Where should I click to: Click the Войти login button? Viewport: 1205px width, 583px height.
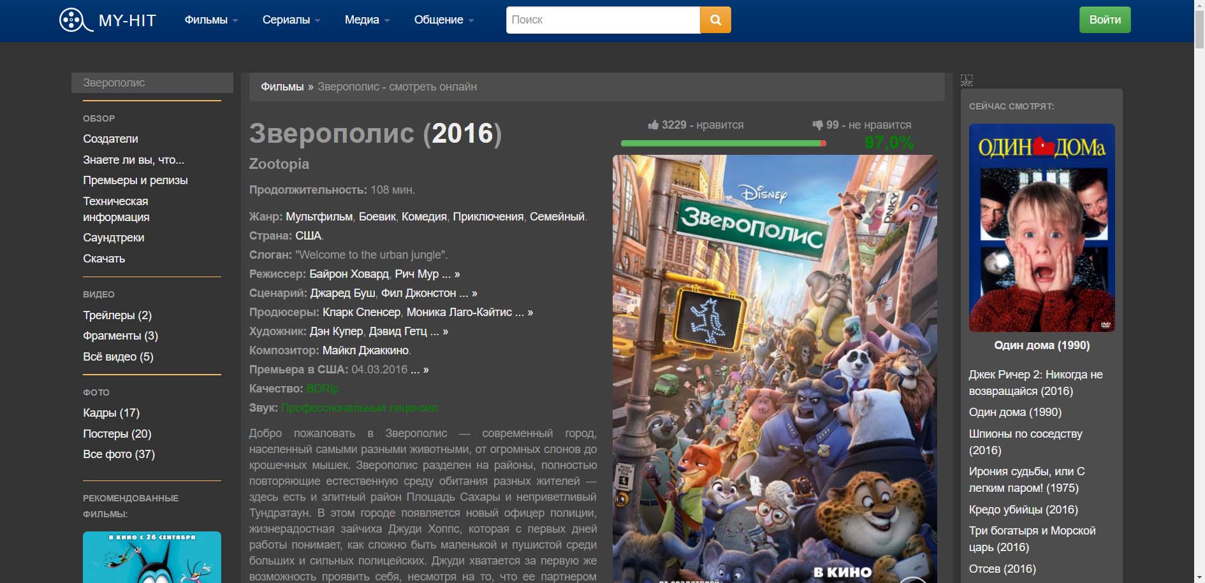coord(1105,20)
